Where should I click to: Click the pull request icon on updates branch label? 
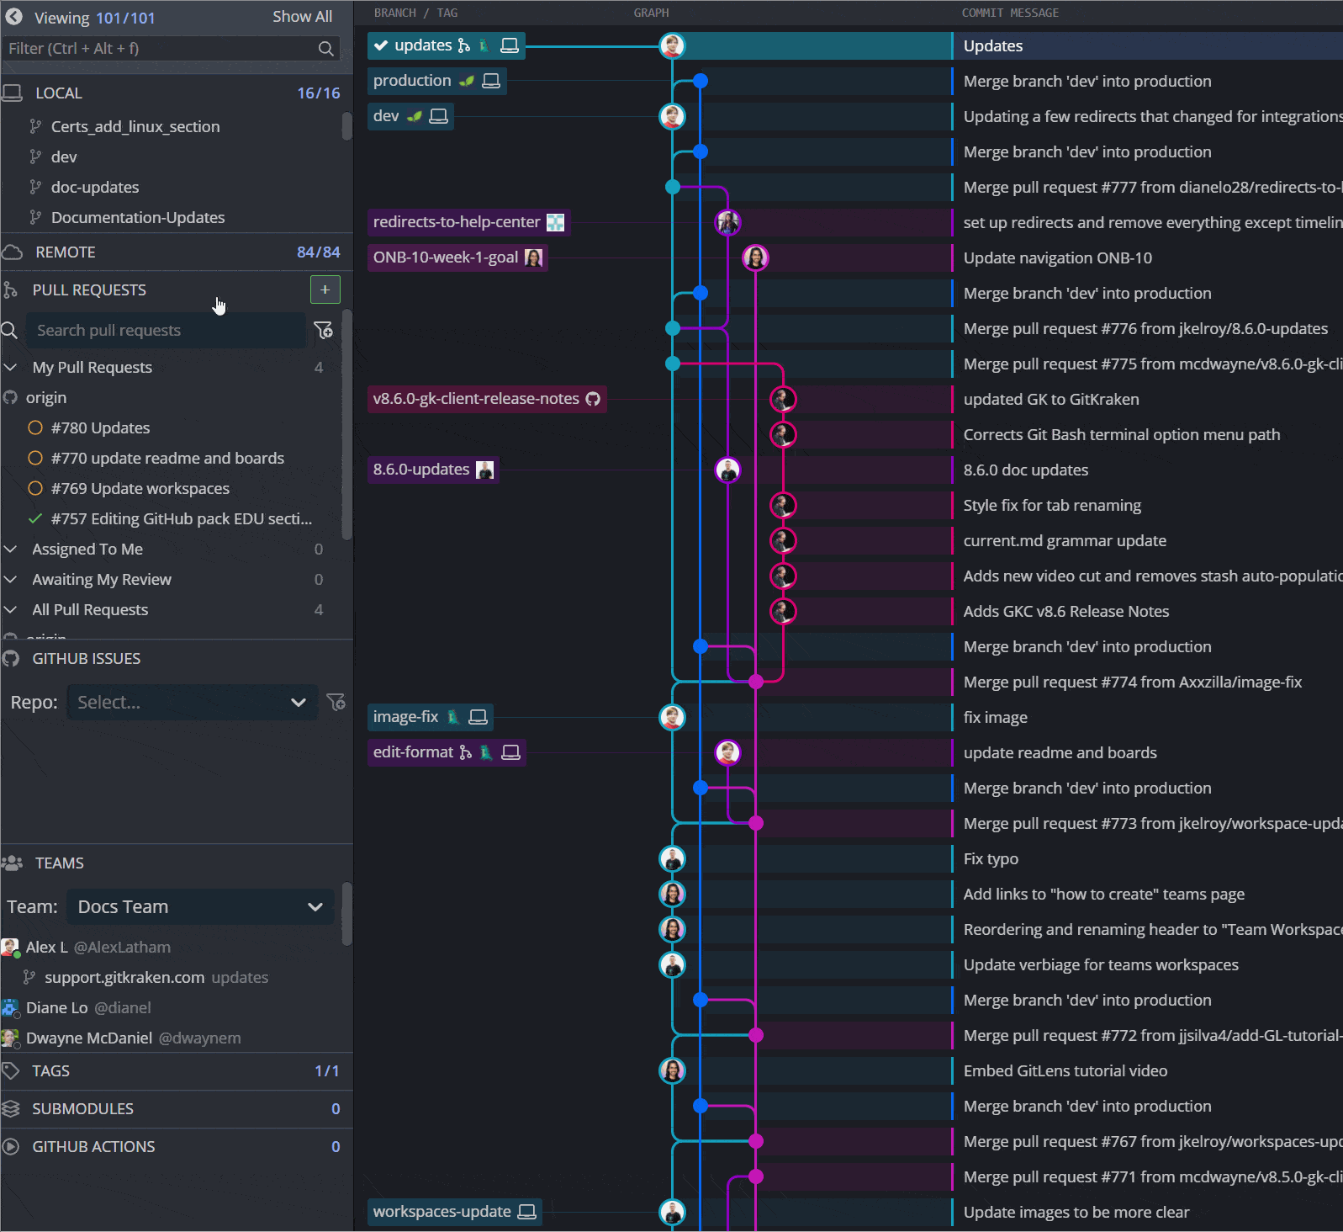tap(463, 45)
